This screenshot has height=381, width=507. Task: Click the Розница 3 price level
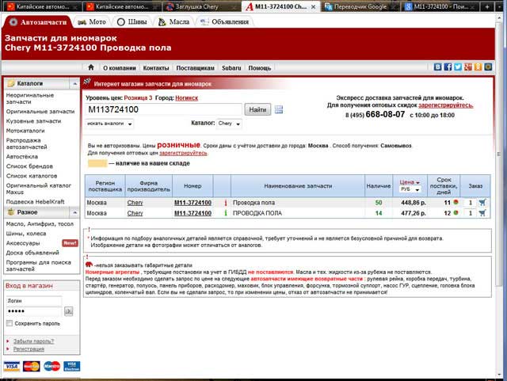coord(138,98)
